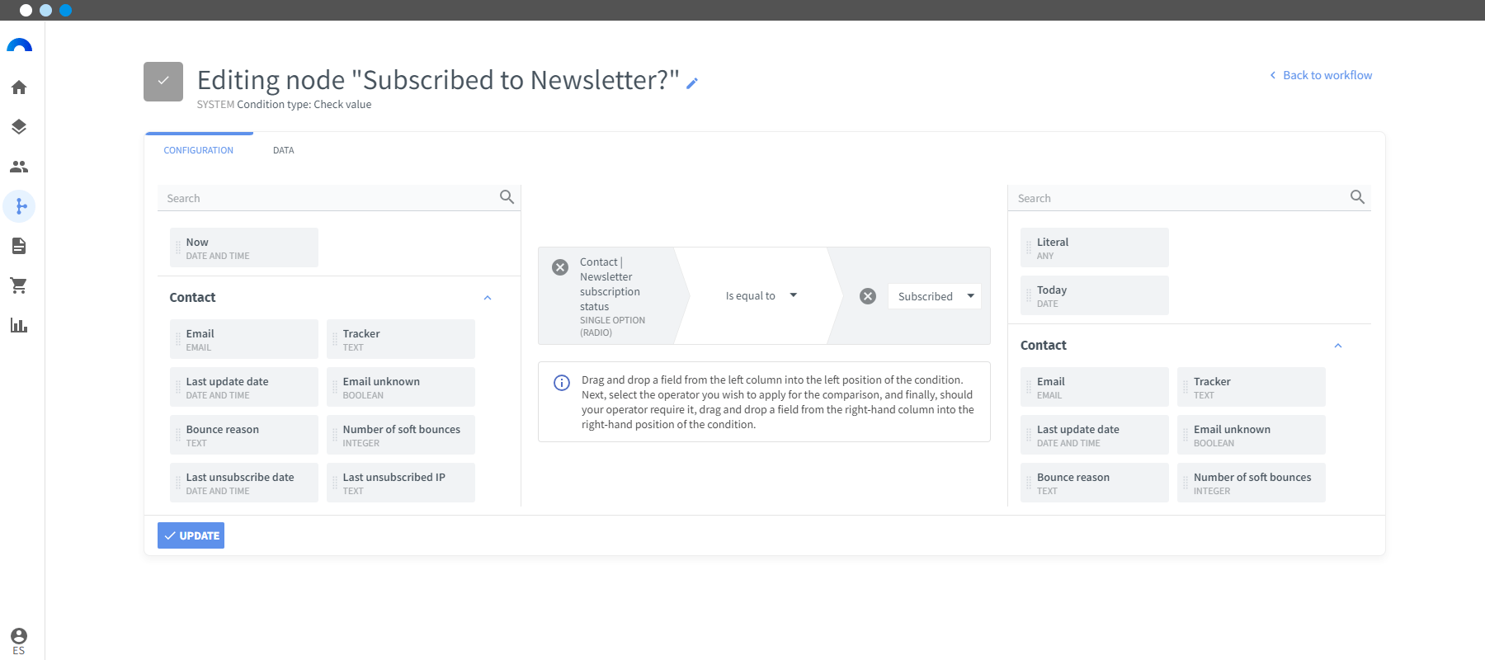The width and height of the screenshot is (1485, 660).
Task: Switch to the DATA tab
Action: click(284, 150)
